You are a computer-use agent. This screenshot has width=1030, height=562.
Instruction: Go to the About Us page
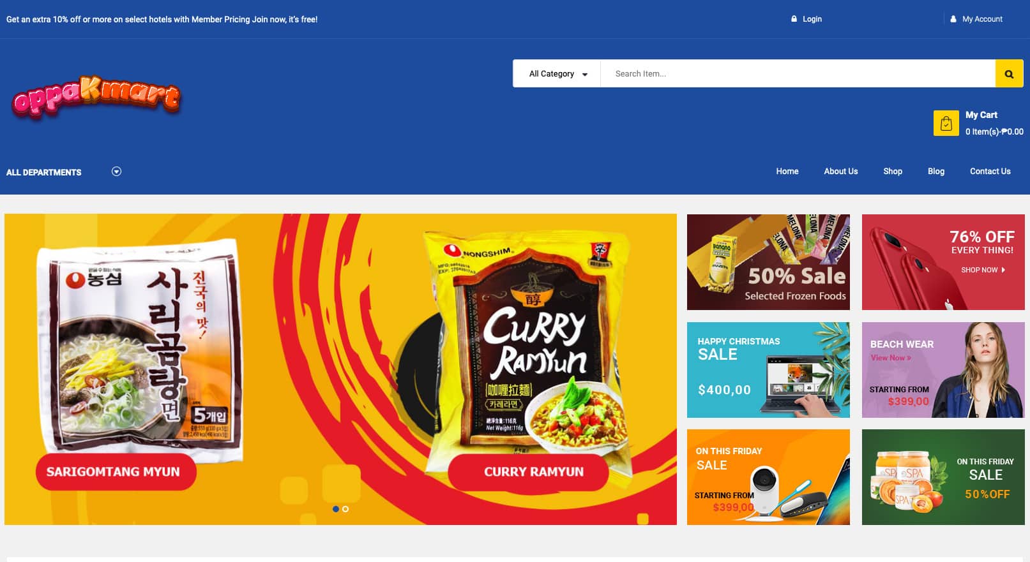pos(841,171)
